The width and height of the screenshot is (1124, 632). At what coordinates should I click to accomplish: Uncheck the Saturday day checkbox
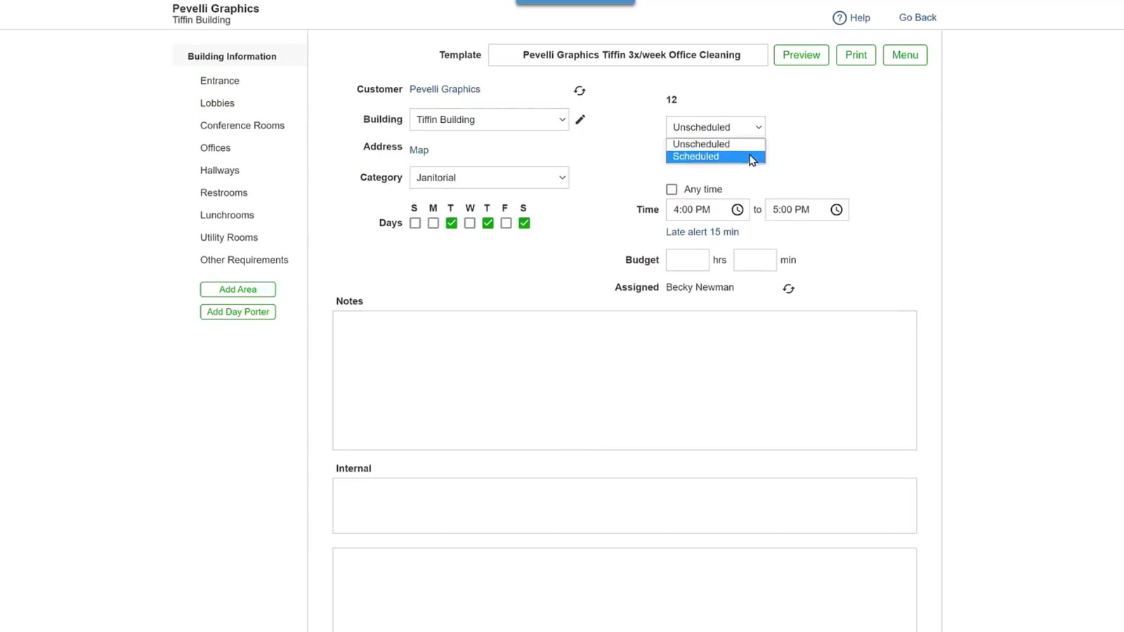coord(525,223)
